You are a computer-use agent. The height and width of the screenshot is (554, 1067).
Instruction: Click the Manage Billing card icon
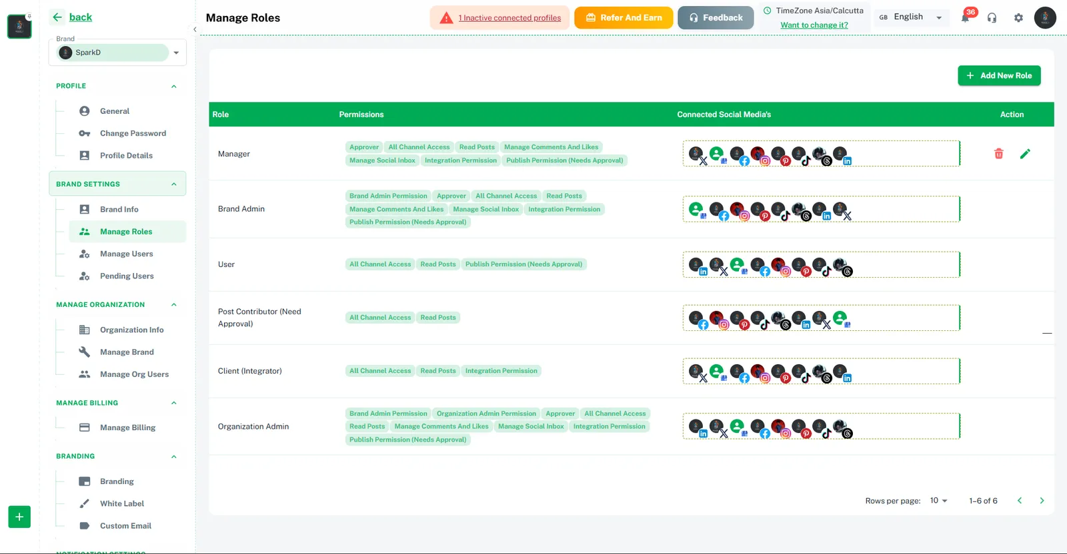pos(85,427)
